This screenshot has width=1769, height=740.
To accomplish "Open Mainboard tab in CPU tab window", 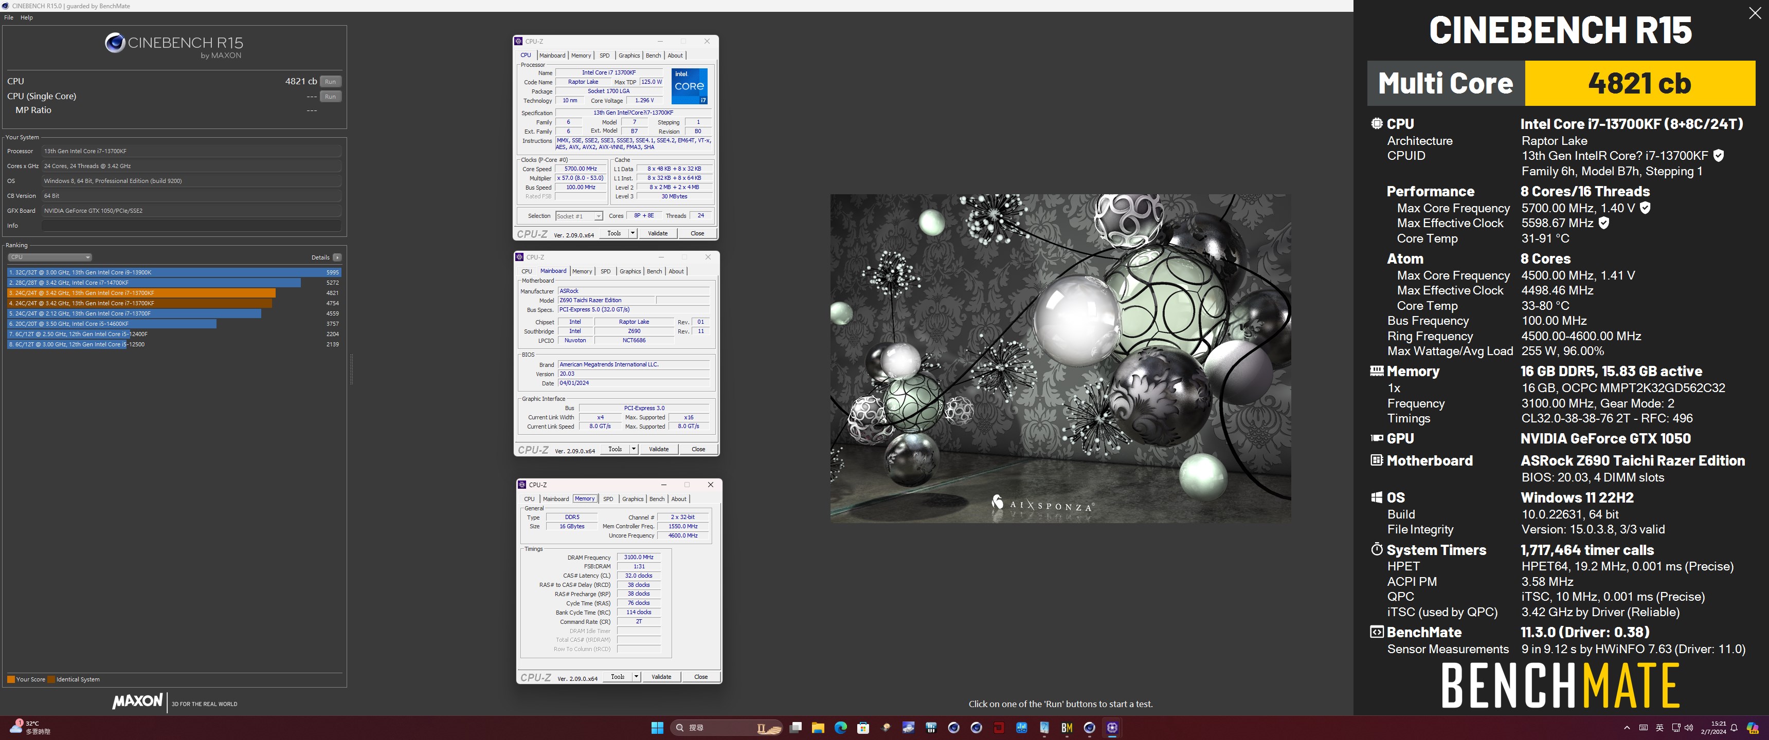I will (552, 55).
